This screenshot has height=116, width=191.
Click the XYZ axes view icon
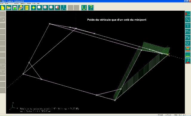[x=64, y=8]
